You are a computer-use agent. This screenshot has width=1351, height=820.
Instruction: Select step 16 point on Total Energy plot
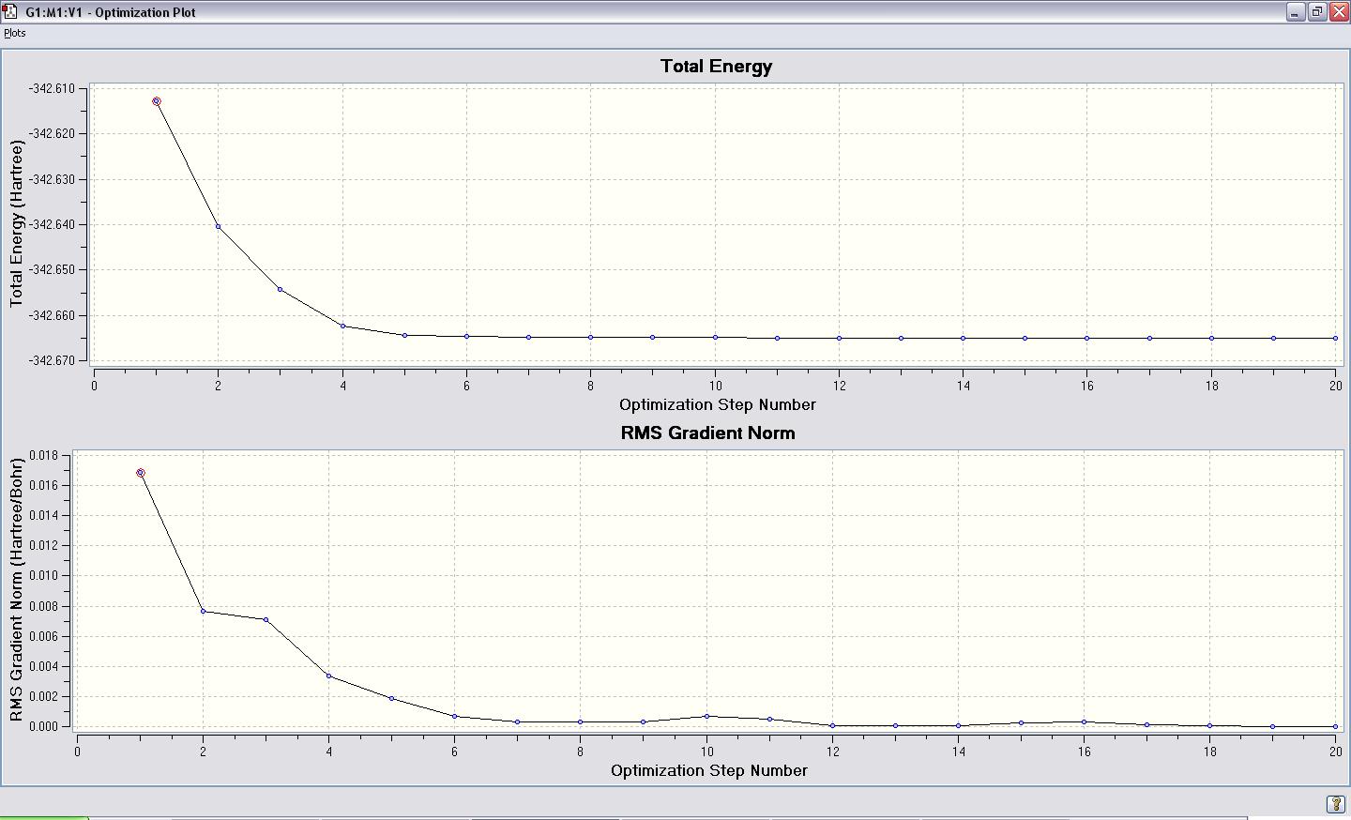[1087, 338]
